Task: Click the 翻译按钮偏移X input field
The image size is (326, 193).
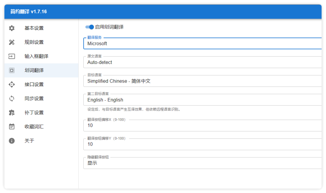Action: 203,125
